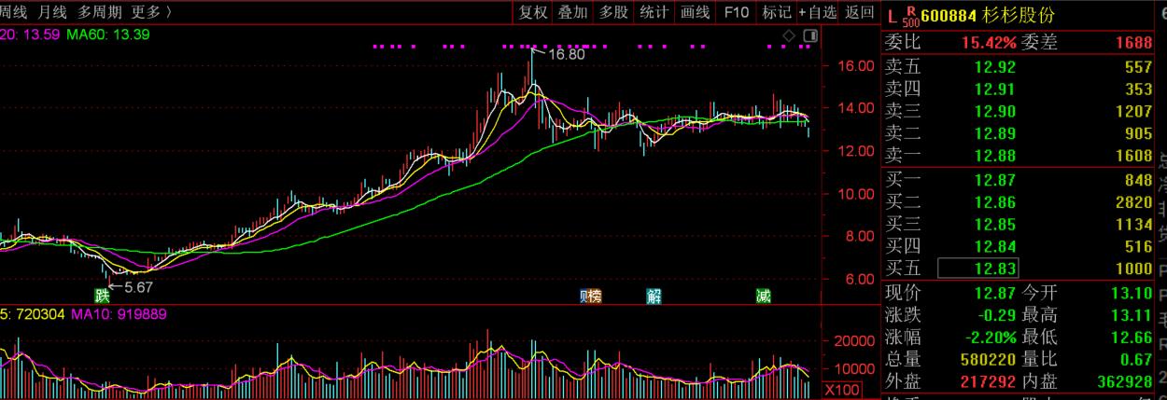
Task: Click the boxed 买五 price 12.83
Action: [x=977, y=269]
